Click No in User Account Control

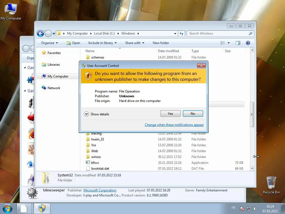click(193, 114)
